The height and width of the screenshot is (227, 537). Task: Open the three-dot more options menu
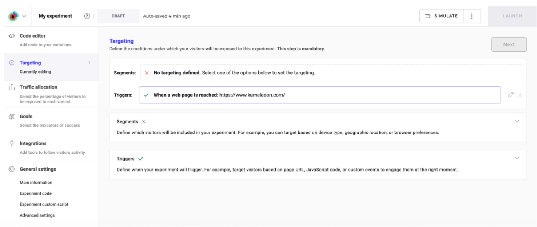[x=472, y=16]
